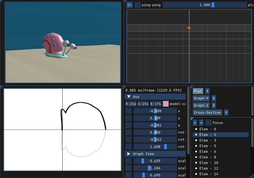Click the rot slider showing 1.608
The image size is (254, 178).
point(155,147)
